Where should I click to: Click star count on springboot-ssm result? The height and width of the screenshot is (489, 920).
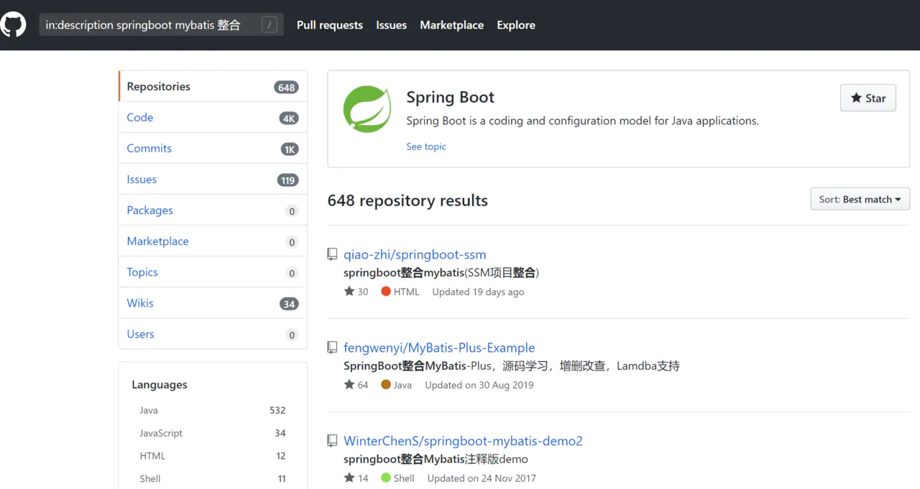pyautogui.click(x=356, y=292)
